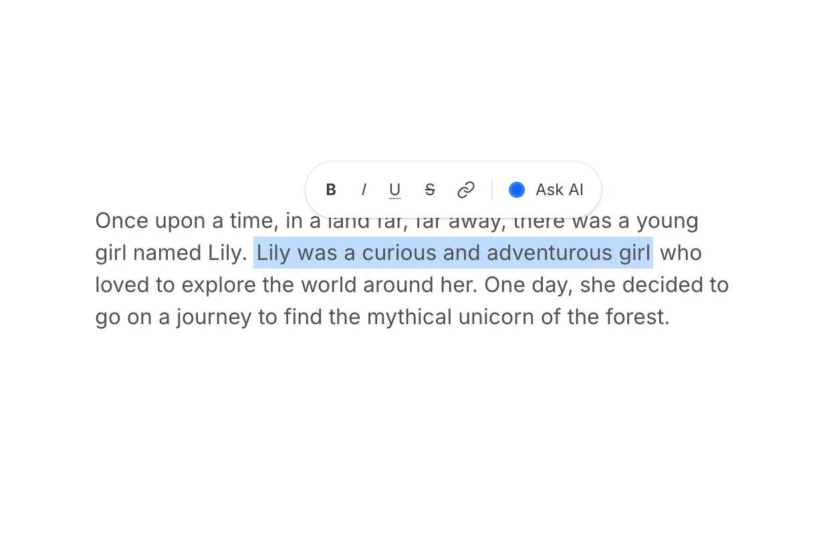Click the word "unicorn" in the paragraph
Viewport: 833px width, 544px height.
tap(491, 317)
